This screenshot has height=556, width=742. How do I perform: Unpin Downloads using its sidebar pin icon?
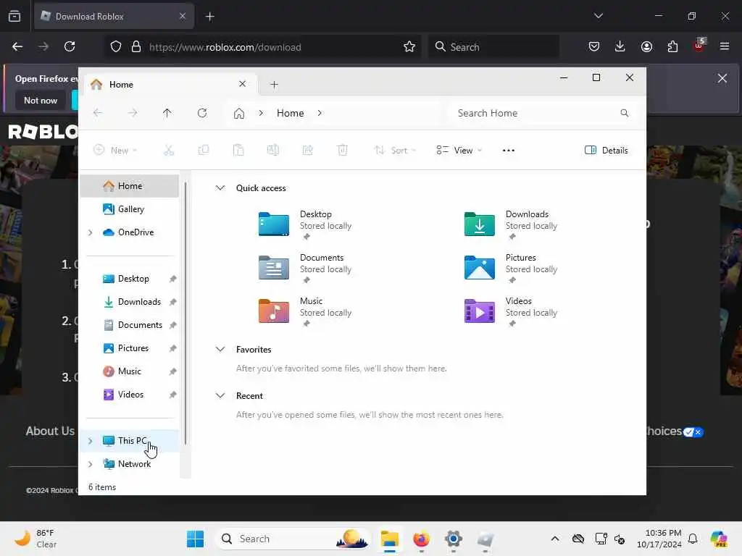(172, 302)
